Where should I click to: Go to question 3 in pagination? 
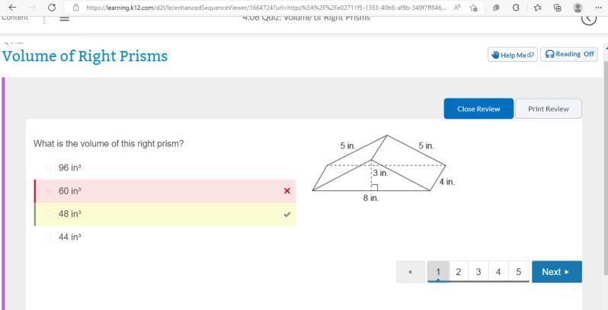click(478, 272)
